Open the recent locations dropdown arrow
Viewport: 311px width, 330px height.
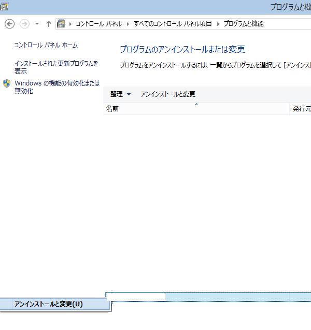(37, 24)
